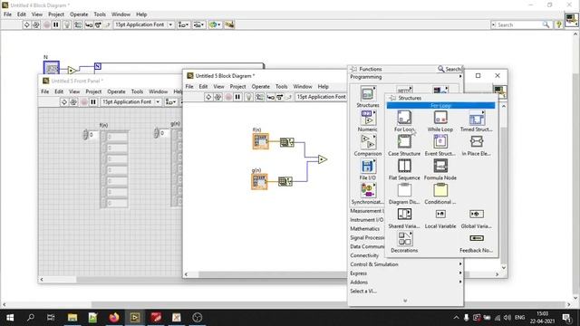The height and width of the screenshot is (326, 580).
Task: Select Conditional Disable structure
Action: coord(440,190)
